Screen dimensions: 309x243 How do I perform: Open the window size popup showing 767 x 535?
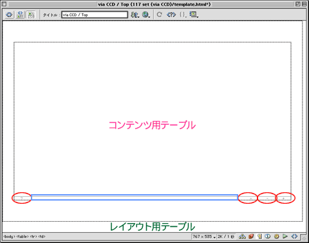coord(204,237)
